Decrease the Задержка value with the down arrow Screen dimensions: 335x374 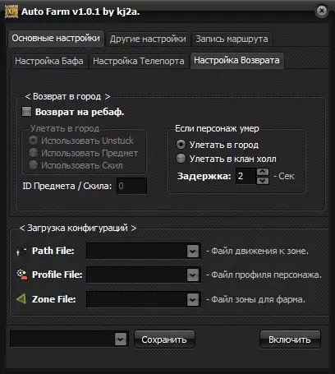click(x=263, y=181)
